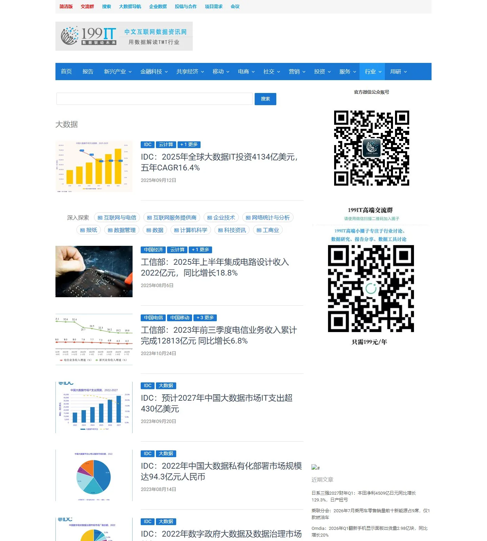Image resolution: width=487 pixels, height=541 pixels.
Task: Open recent article 乘联分会 2026年7月乘用车
Action: coord(371,514)
